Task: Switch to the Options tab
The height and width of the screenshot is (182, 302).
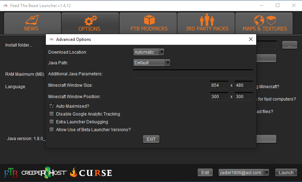Action: [x=90, y=23]
